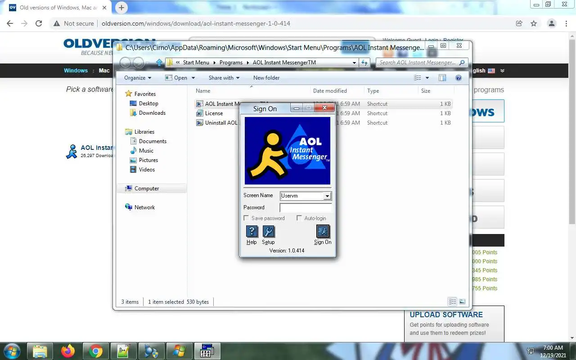Viewport: 576px width, 360px height.
Task: Sort by Name column header
Action: (203, 91)
